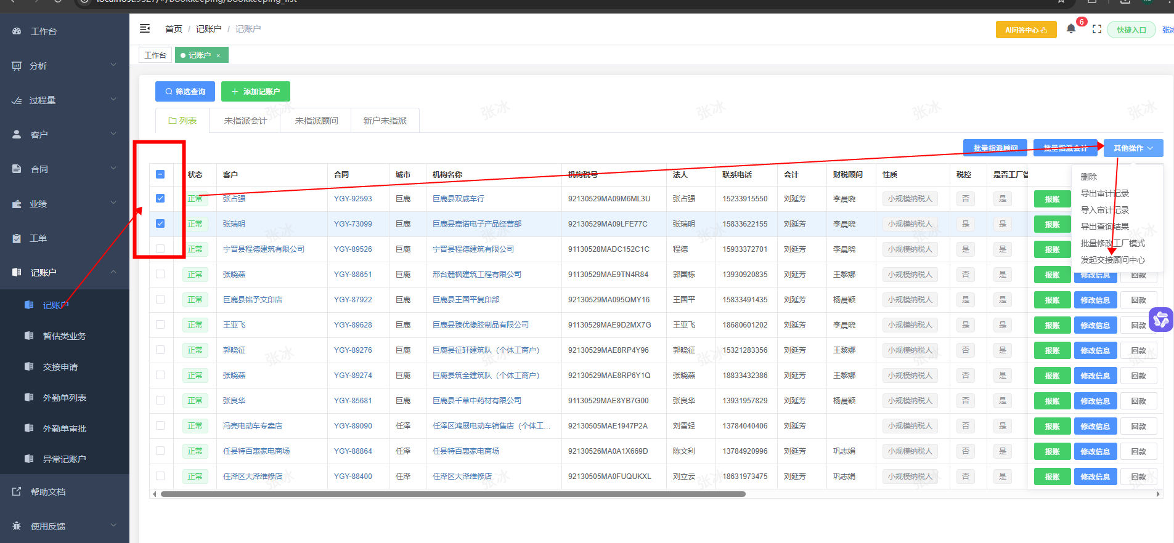Open 外勤单列表 via its sidebar icon
Image resolution: width=1174 pixels, height=543 pixels.
(29, 397)
